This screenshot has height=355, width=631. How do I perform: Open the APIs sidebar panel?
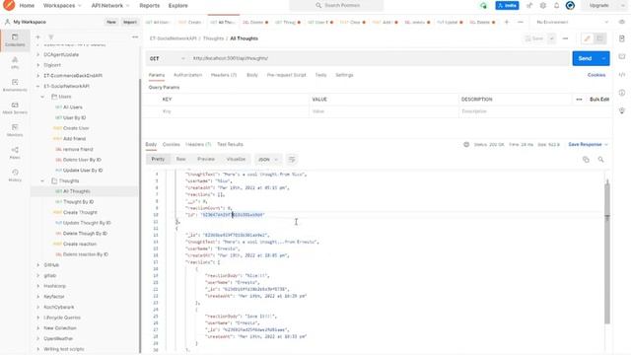tap(15, 63)
